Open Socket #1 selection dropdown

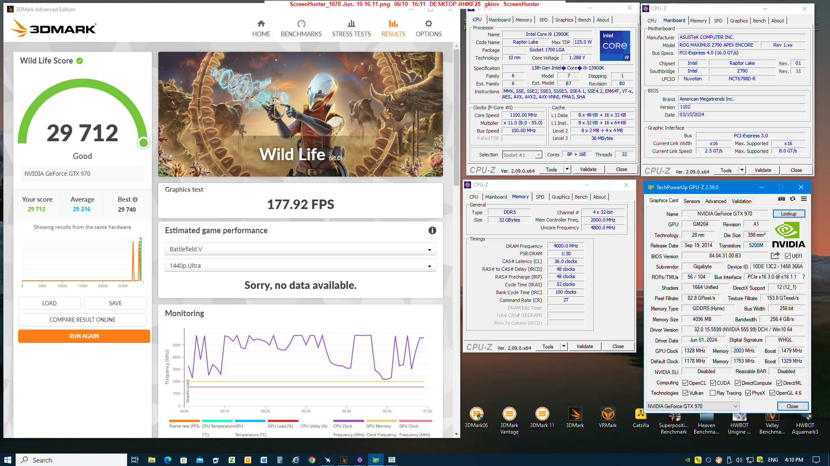click(x=522, y=155)
